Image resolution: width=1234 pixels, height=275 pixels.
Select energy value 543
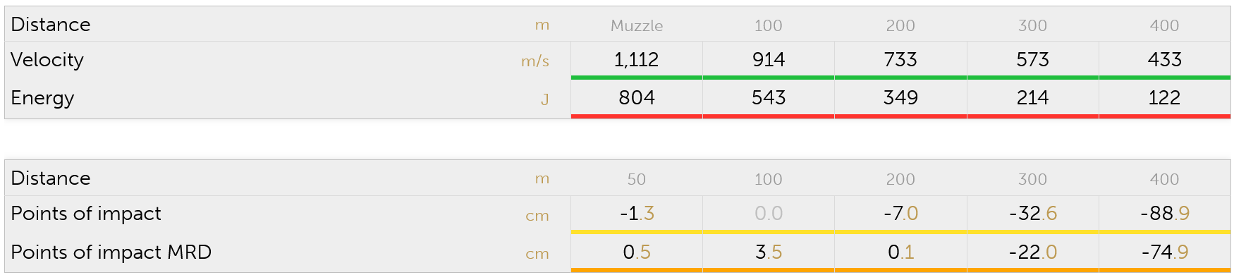click(768, 98)
